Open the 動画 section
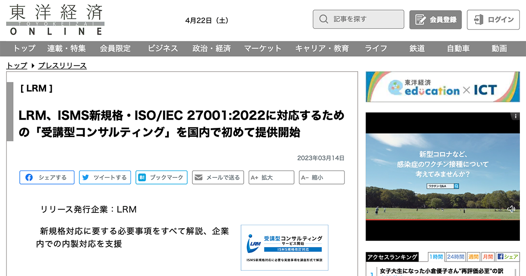 (x=499, y=49)
